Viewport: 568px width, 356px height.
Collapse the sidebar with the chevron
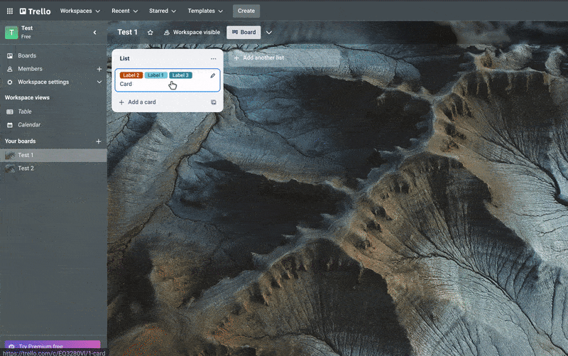pyautogui.click(x=95, y=32)
